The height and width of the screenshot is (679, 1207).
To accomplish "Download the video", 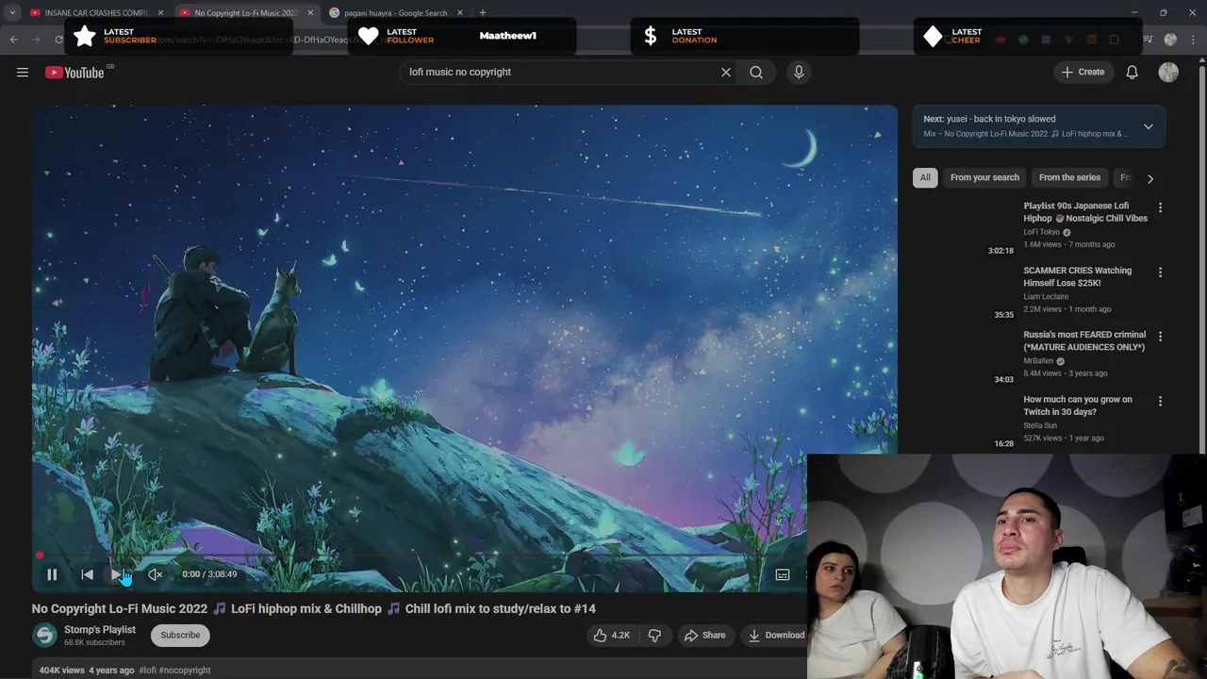I will click(x=776, y=636).
